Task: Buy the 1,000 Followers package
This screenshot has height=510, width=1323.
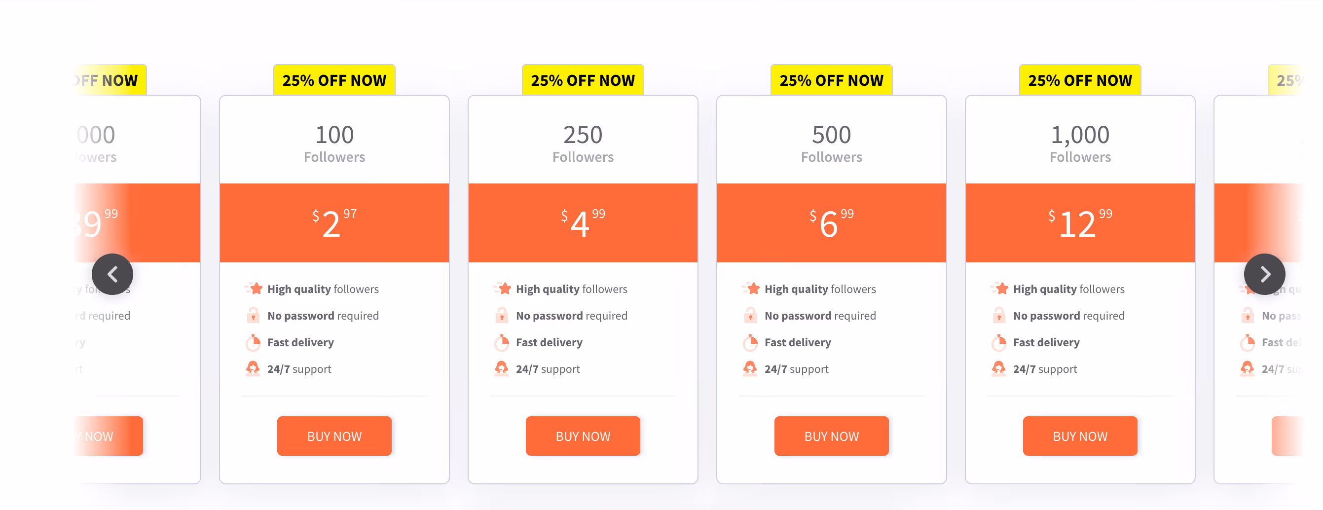Action: click(x=1080, y=436)
